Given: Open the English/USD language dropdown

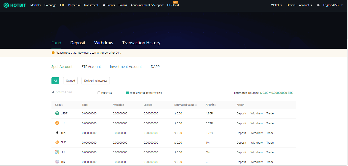Looking at the screenshot, I should 333,5.
